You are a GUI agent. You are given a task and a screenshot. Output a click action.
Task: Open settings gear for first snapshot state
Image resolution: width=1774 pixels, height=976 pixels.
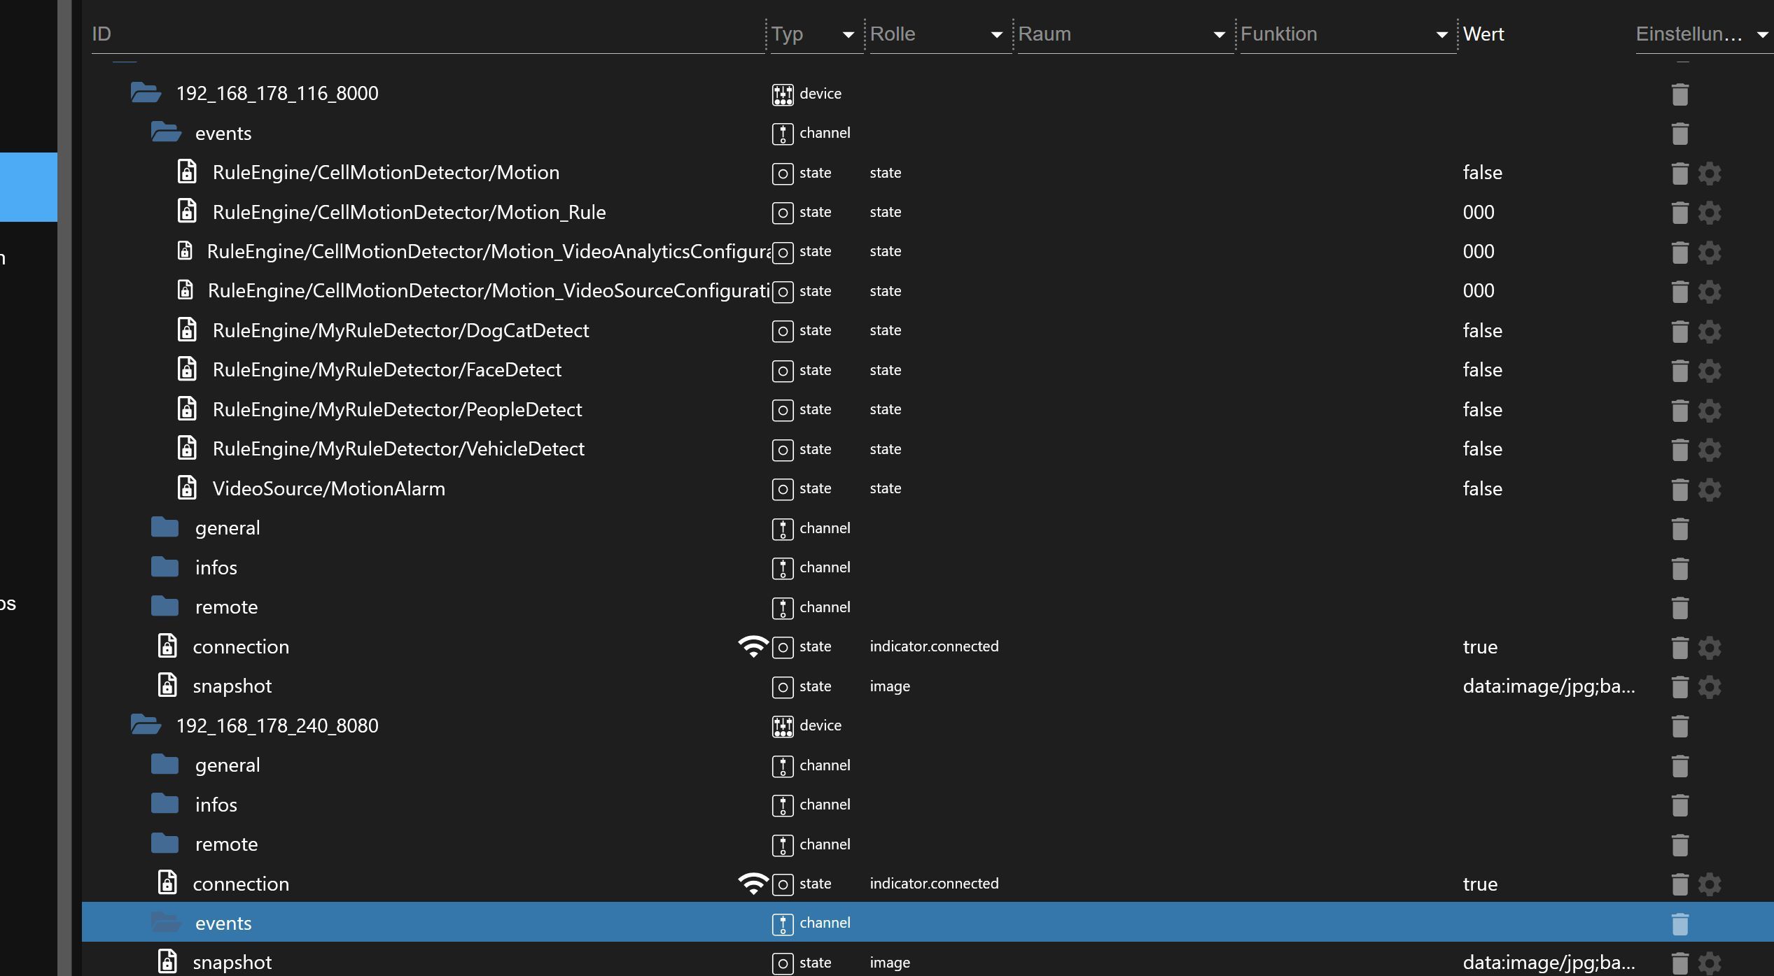click(1710, 687)
